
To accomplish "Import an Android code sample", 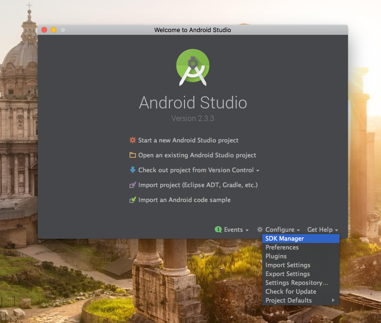I will [180, 200].
